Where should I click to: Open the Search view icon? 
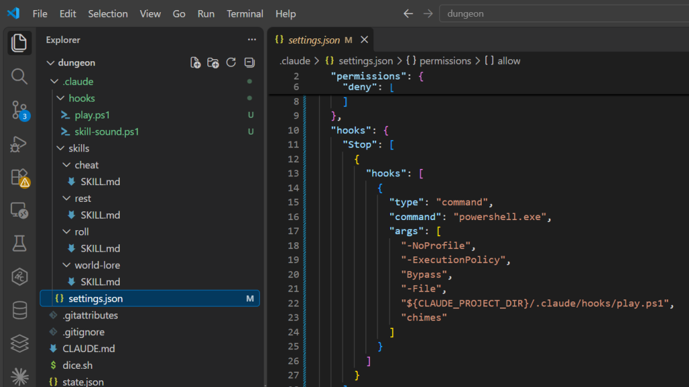(x=19, y=77)
